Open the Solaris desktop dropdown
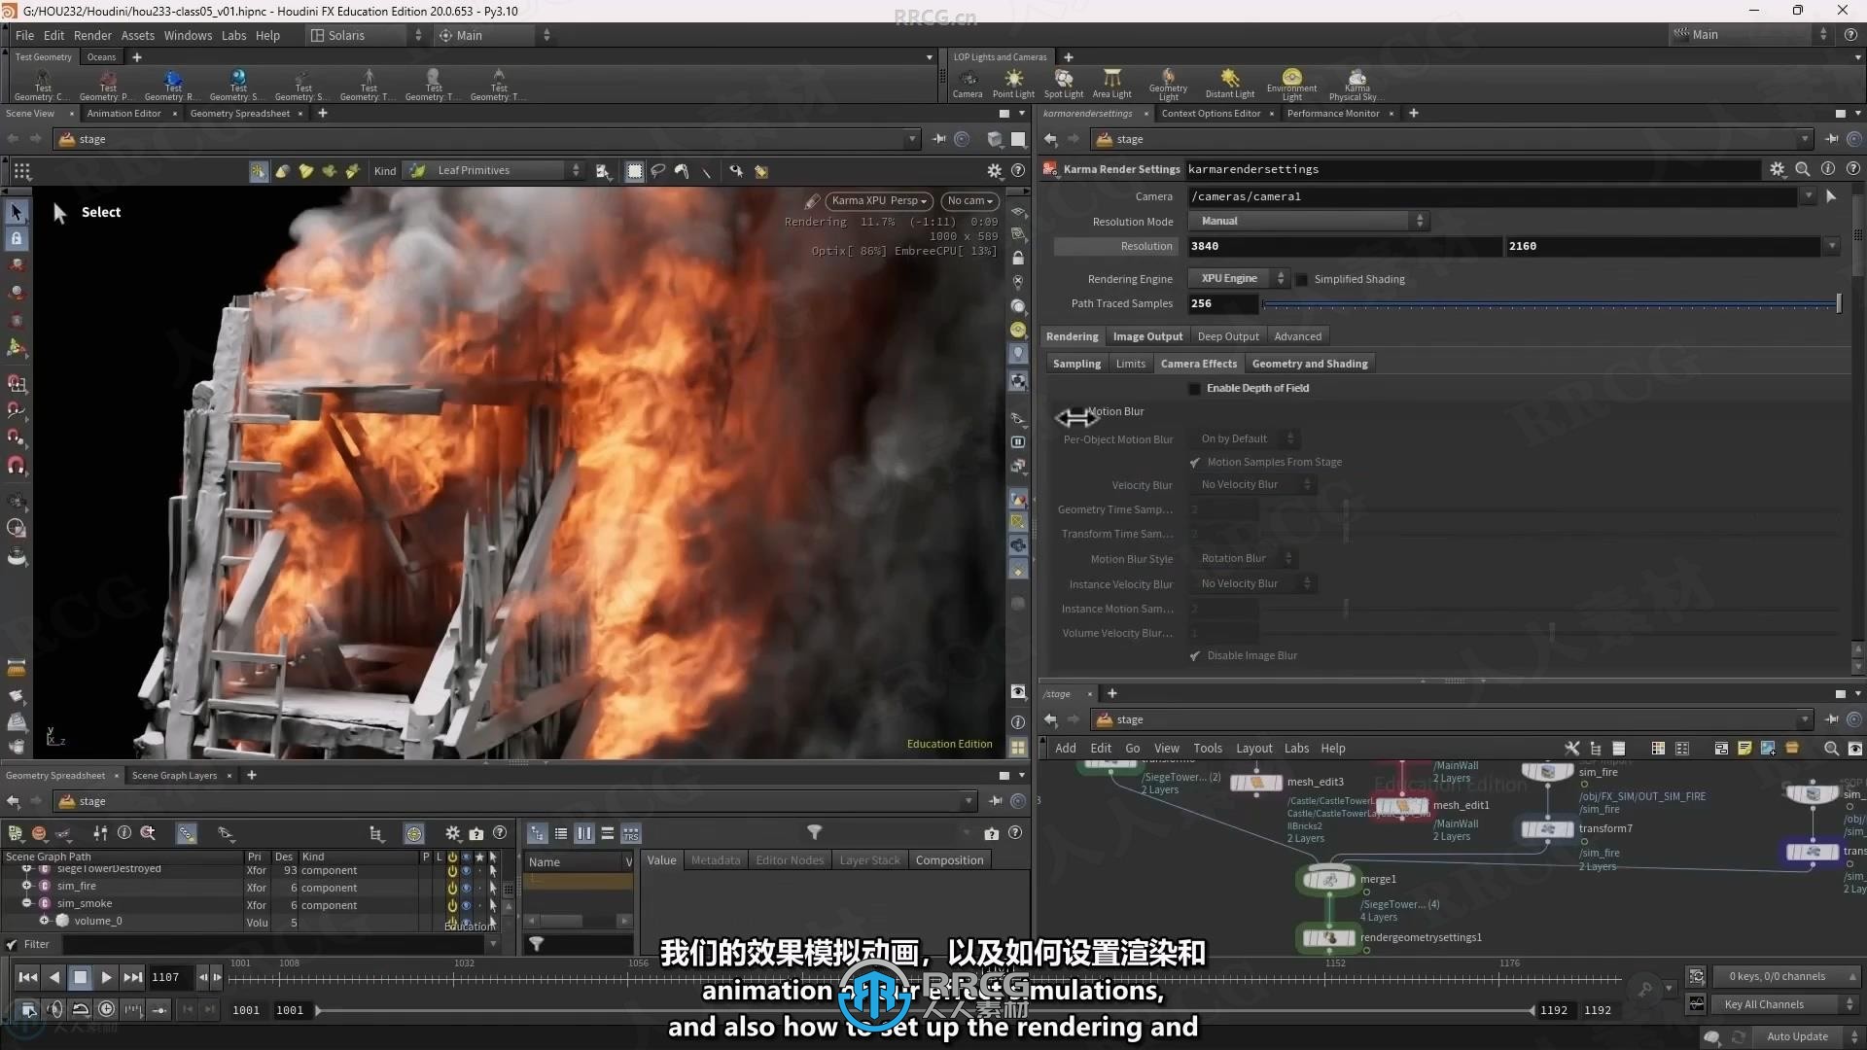The image size is (1867, 1050). coord(368,35)
